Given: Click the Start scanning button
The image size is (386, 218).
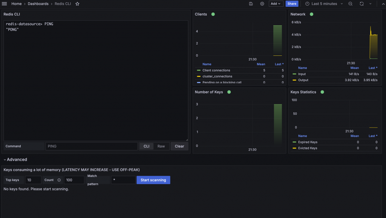Looking at the screenshot, I should click(153, 180).
